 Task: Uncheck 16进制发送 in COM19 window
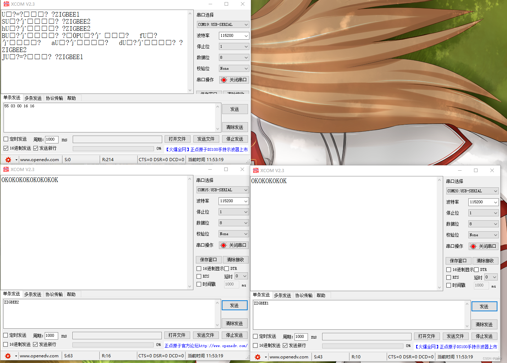[6, 148]
